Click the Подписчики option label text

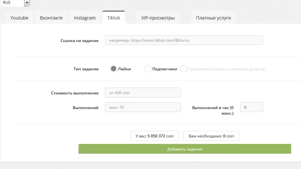point(165,69)
